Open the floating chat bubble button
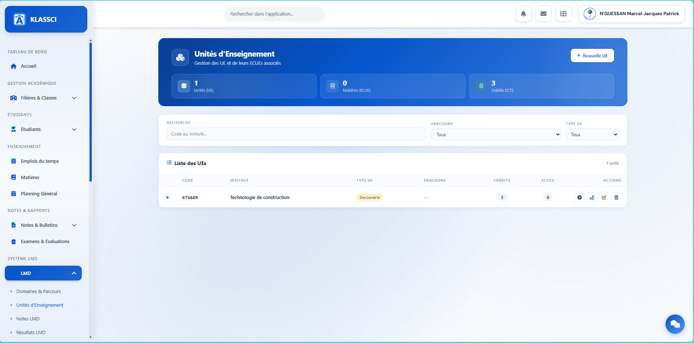 pyautogui.click(x=675, y=324)
